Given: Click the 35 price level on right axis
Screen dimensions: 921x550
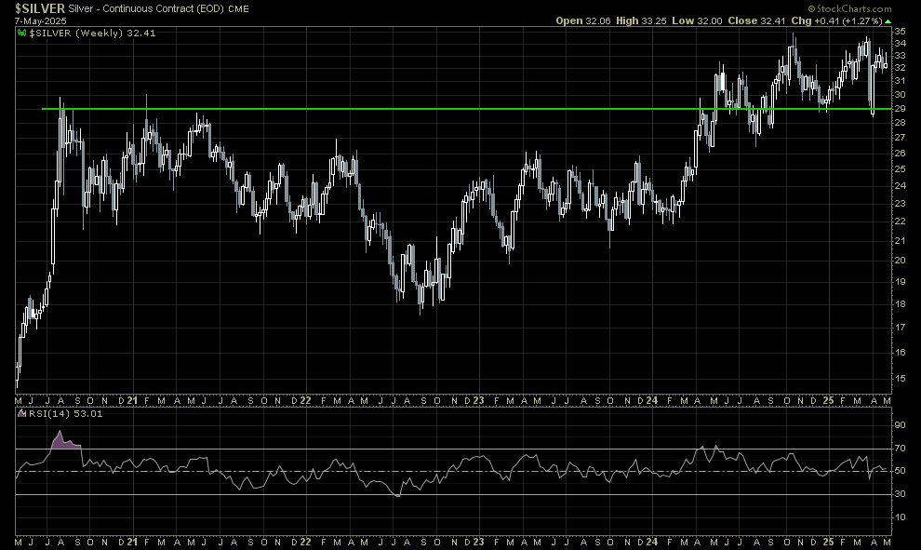Looking at the screenshot, I should [900, 32].
